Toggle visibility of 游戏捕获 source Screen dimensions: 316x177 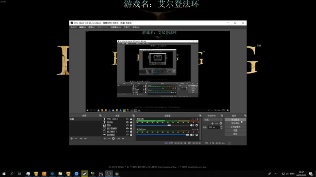(127, 135)
